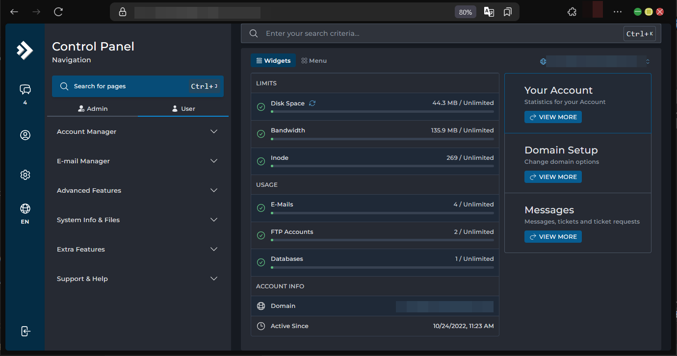Refresh disk space usage icon

point(312,103)
